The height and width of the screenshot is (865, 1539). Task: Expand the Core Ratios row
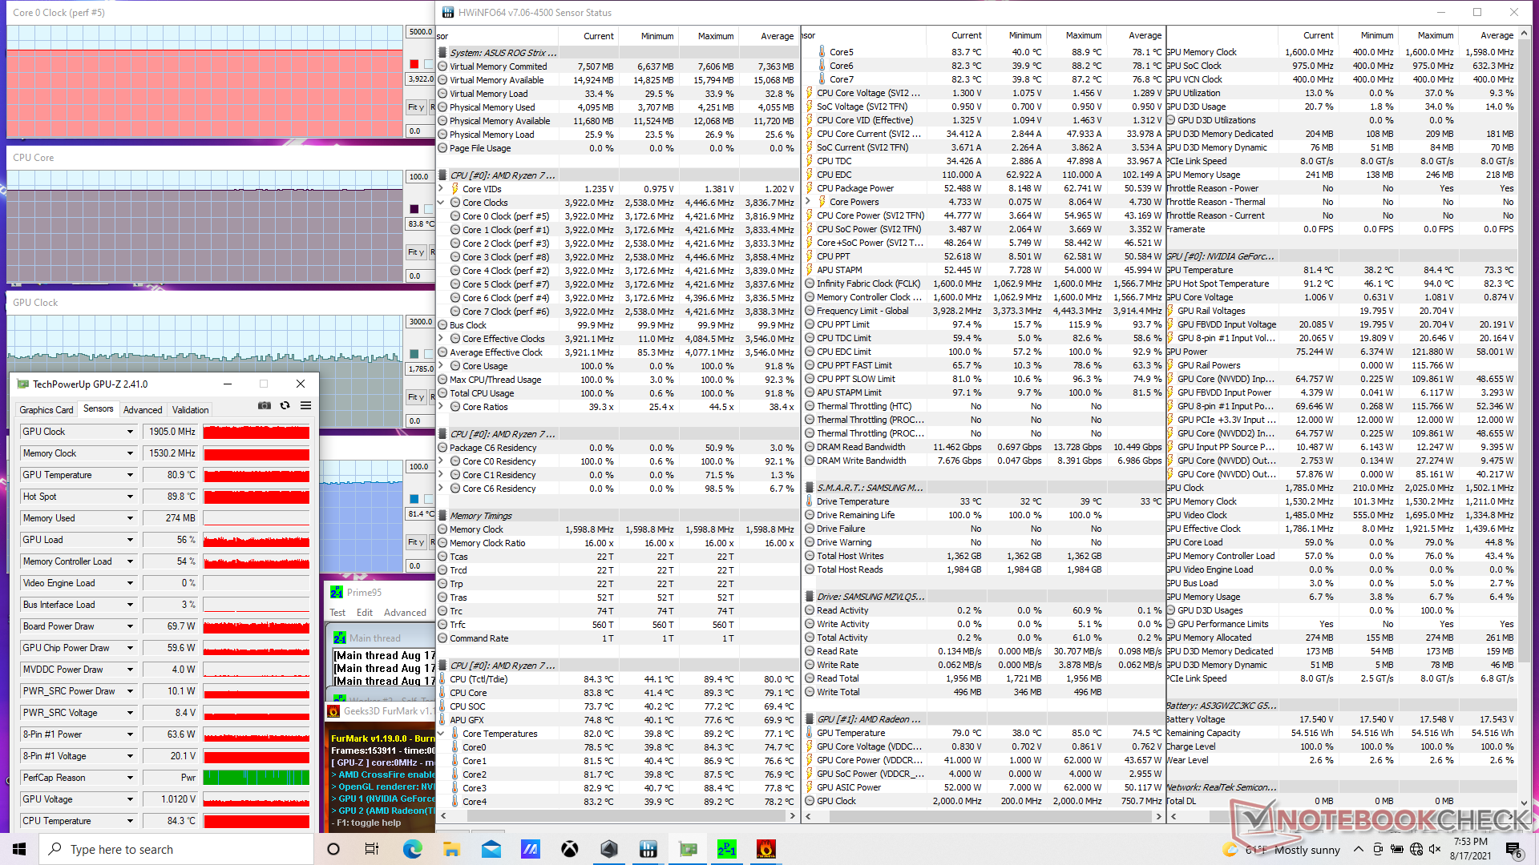pos(441,407)
